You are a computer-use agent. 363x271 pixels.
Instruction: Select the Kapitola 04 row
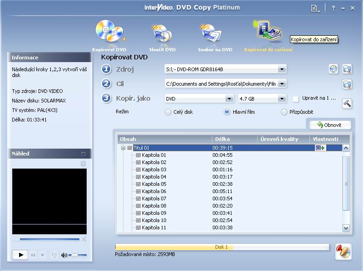coord(229,177)
